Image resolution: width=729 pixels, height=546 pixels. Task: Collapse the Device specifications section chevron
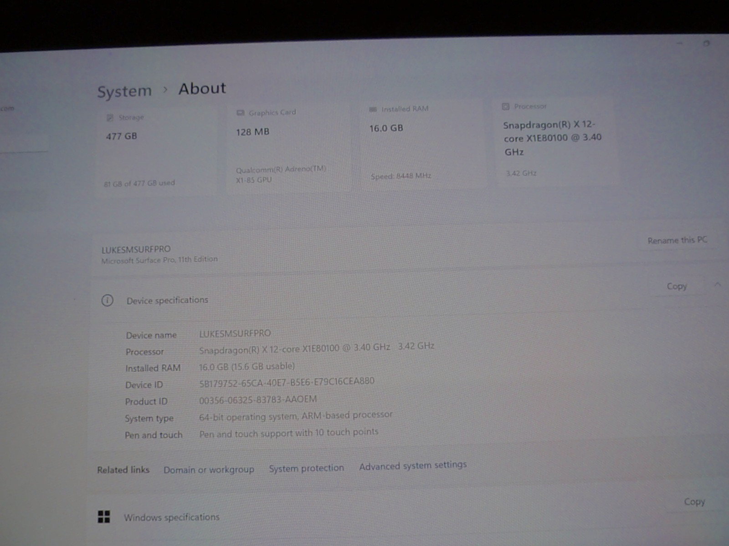coord(718,284)
